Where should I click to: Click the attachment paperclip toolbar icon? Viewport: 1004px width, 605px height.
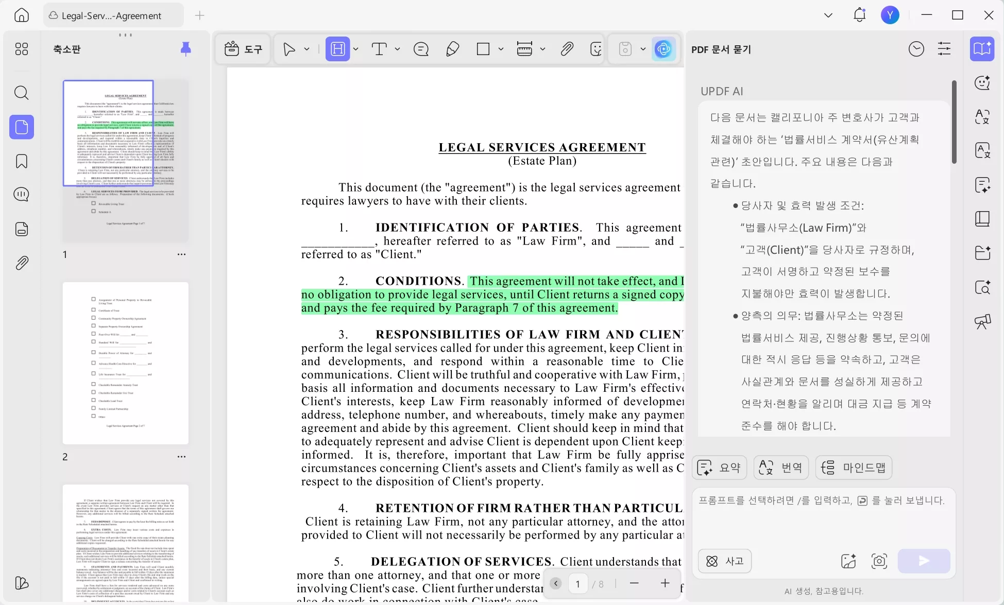click(x=567, y=49)
